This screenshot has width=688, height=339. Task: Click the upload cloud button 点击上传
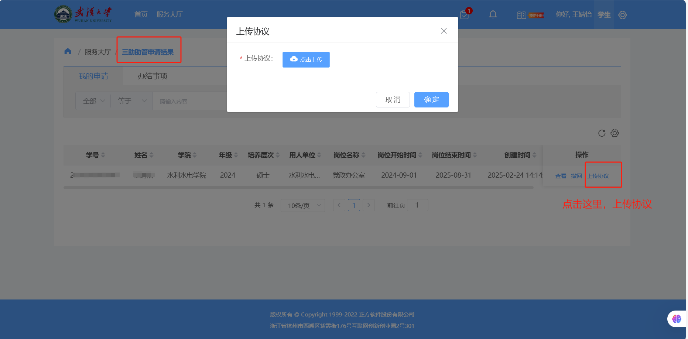[306, 59]
